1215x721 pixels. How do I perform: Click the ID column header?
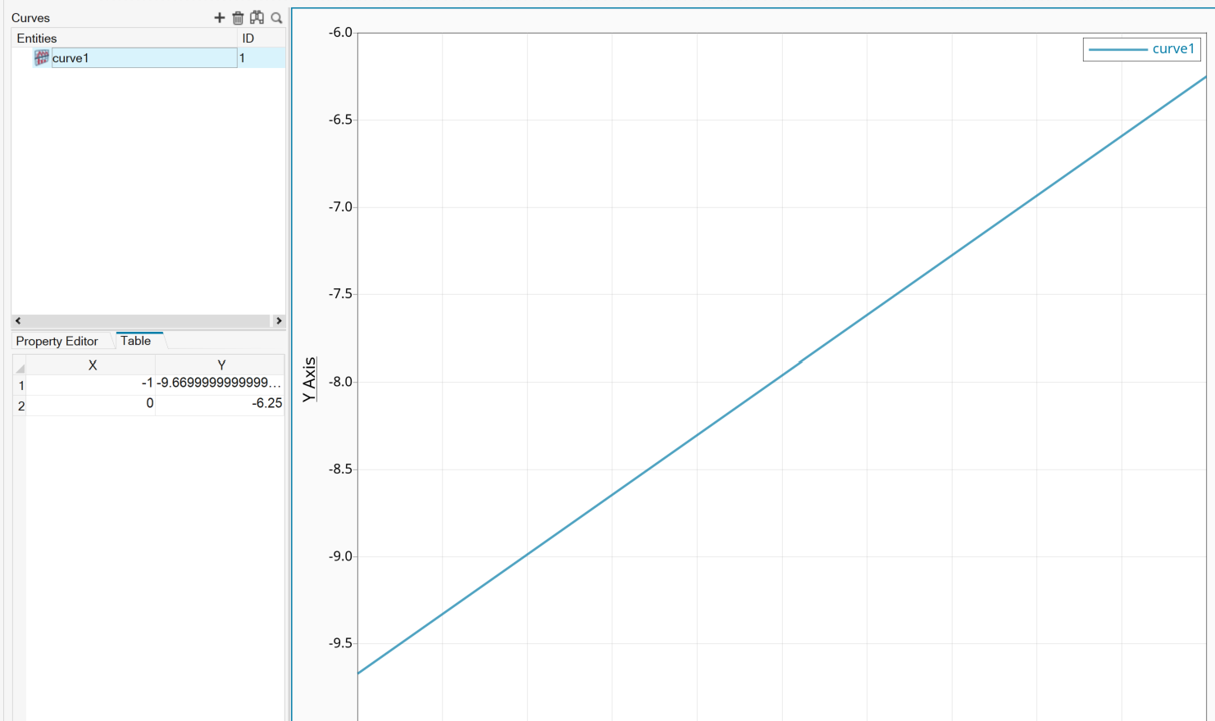click(x=262, y=39)
